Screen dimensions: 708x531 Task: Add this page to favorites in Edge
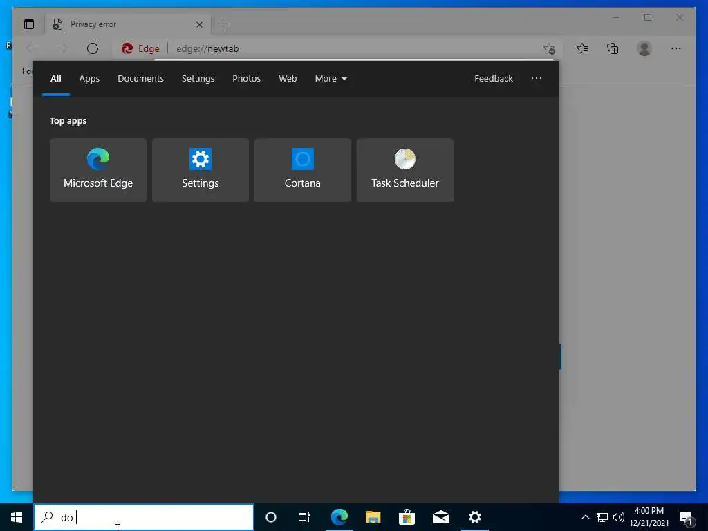549,48
